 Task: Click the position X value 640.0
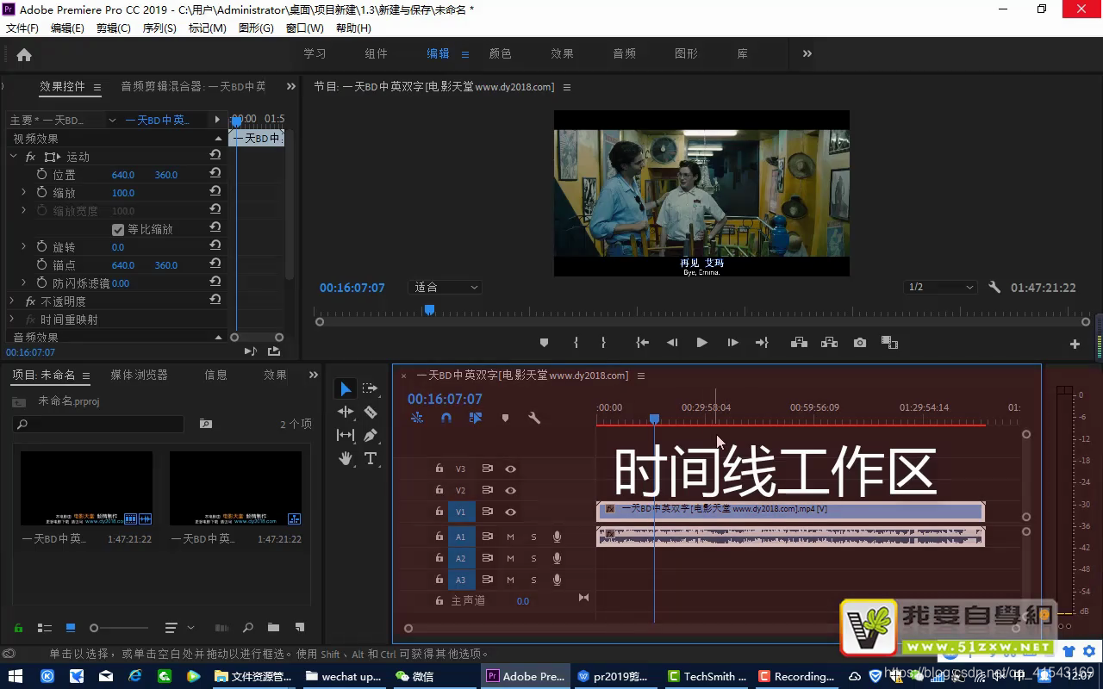point(123,175)
